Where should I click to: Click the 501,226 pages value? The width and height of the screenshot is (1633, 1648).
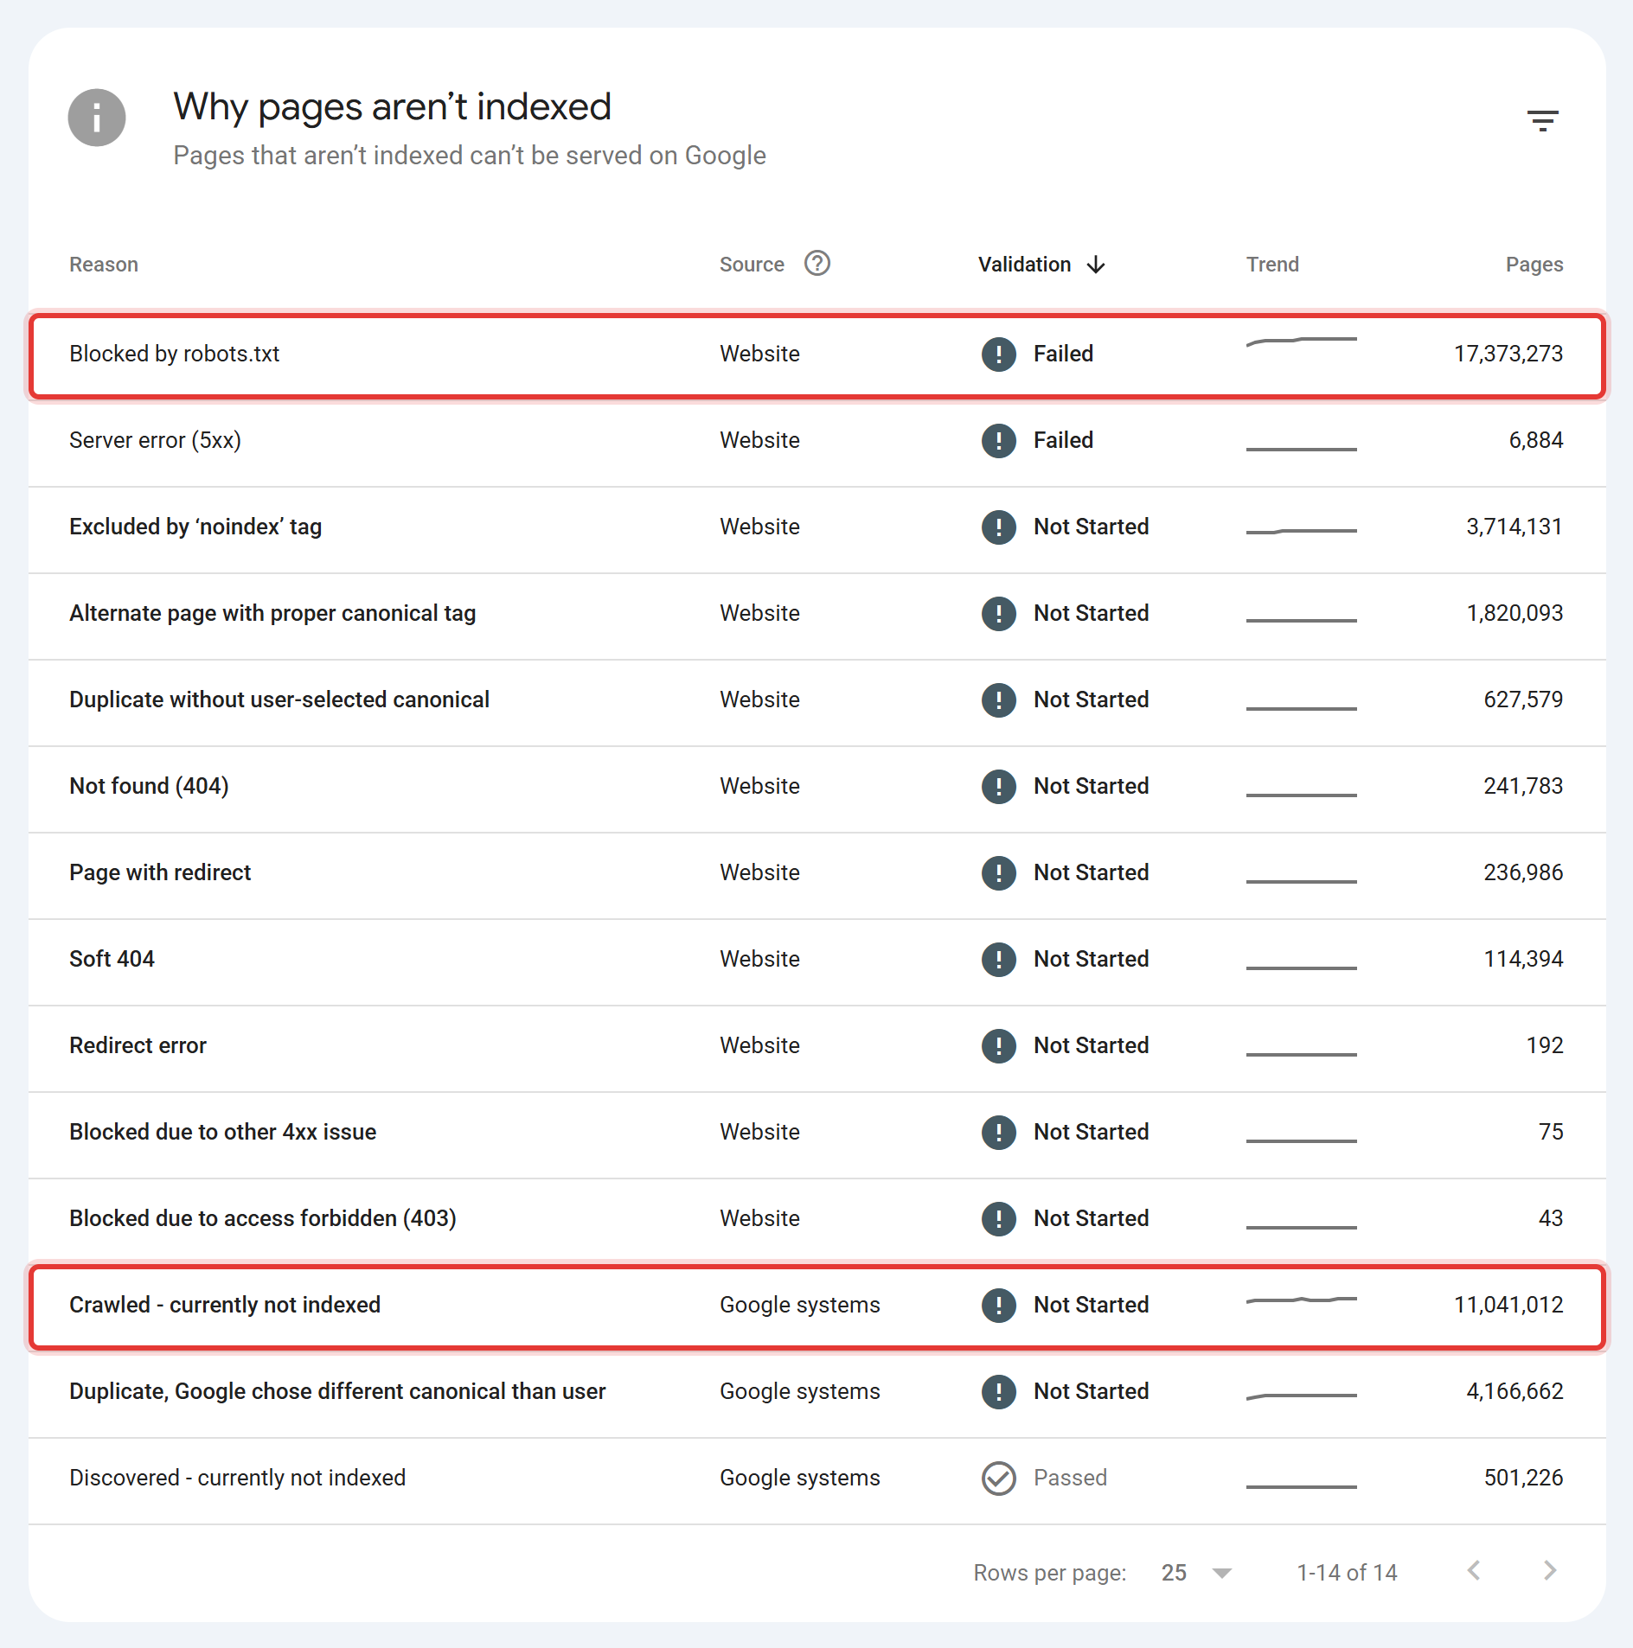[x=1523, y=1478]
